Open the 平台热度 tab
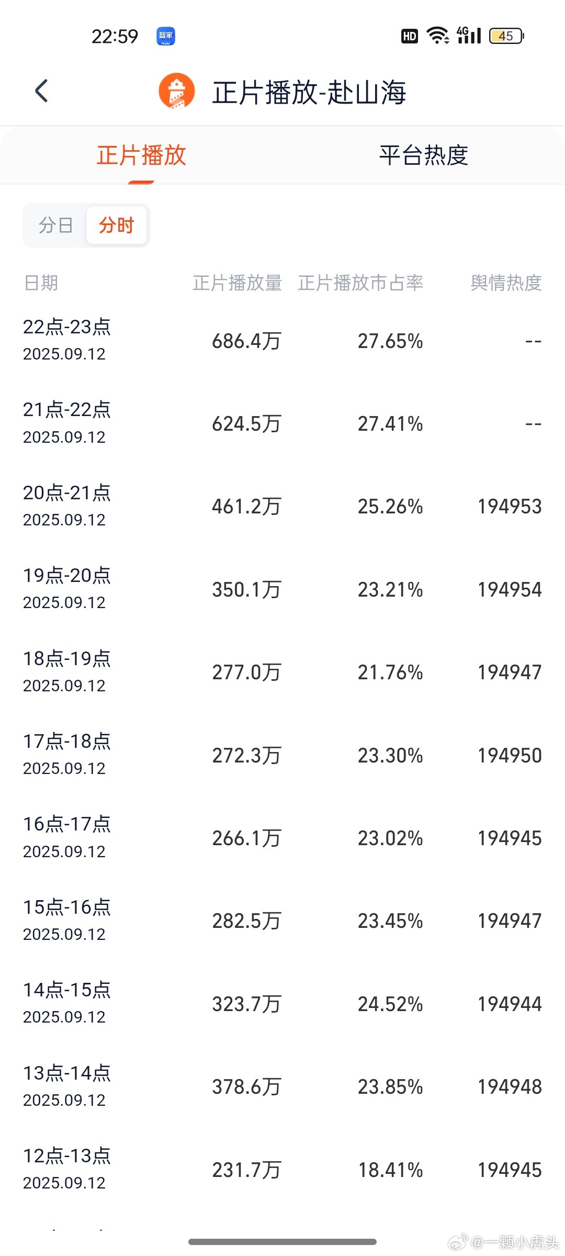 pos(424,155)
